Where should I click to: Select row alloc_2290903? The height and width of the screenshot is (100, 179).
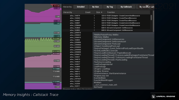(75, 47)
